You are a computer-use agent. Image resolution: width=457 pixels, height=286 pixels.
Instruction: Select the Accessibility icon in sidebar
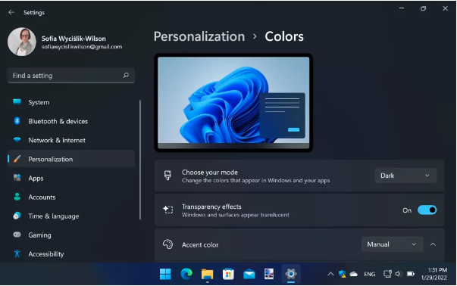coord(17,253)
